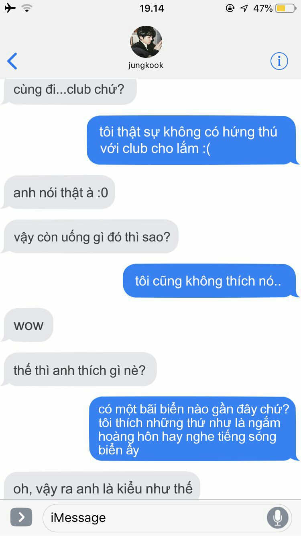Tap the rotation lock status icon
Screen dimensions: 301x536
[x=230, y=8]
